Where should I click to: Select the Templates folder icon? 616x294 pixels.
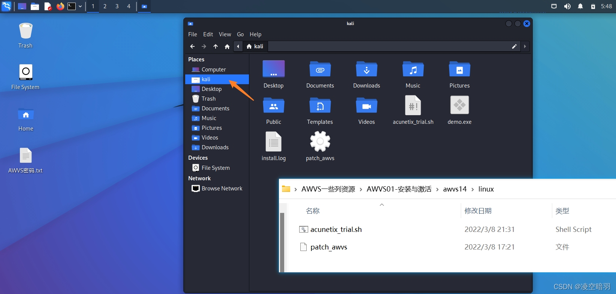coord(320,111)
